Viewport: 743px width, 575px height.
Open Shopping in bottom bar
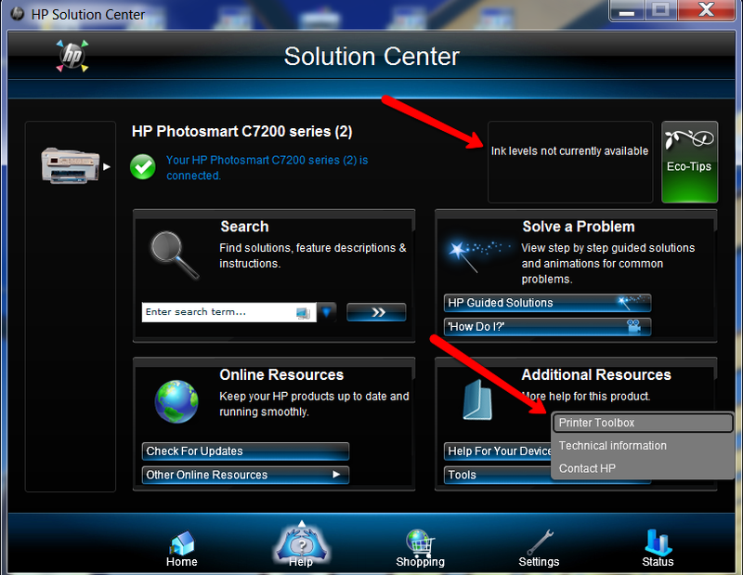pos(421,549)
